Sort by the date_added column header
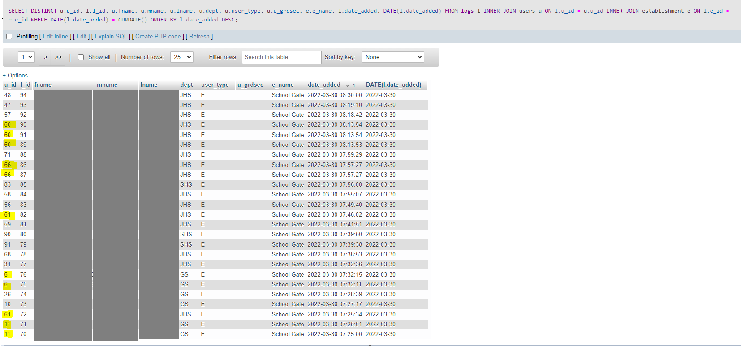Image resolution: width=741 pixels, height=346 pixels. [324, 85]
